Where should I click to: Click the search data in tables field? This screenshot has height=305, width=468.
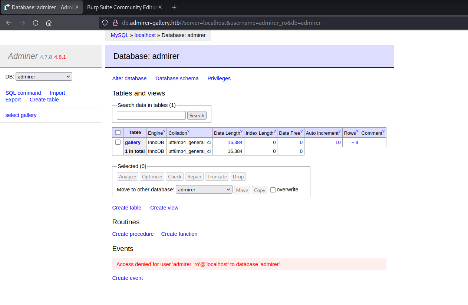point(151,115)
